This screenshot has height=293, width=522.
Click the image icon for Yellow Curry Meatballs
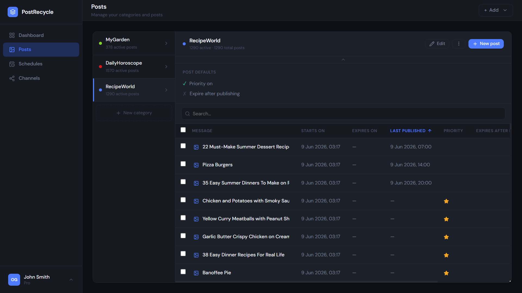tap(196, 219)
